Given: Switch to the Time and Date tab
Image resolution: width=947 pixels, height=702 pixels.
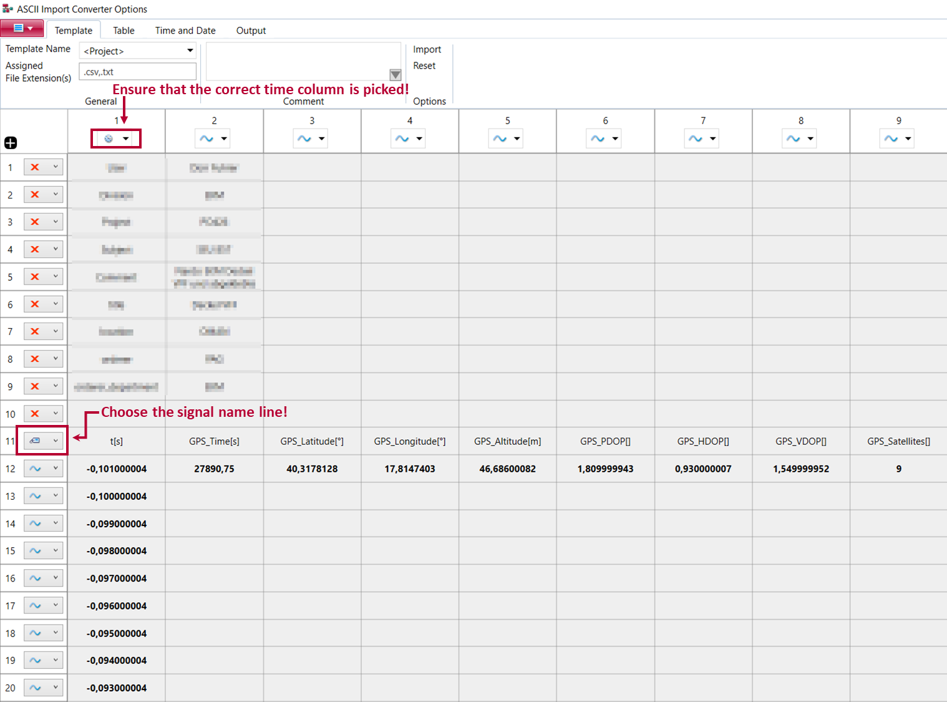Looking at the screenshot, I should coord(185,31).
